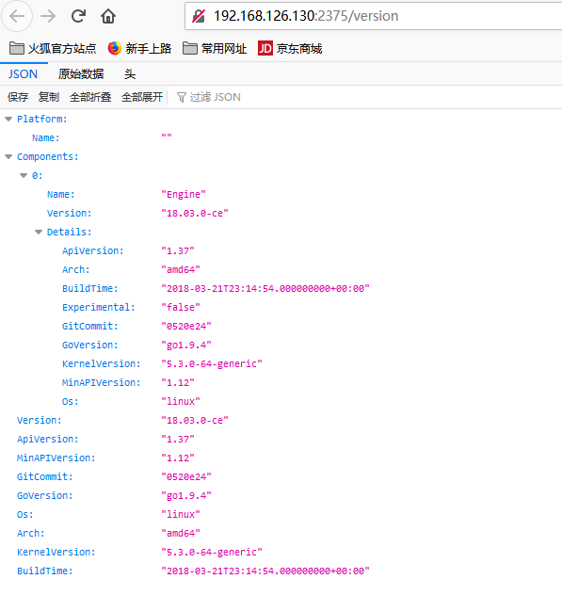The width and height of the screenshot is (562, 595).
Task: Select the top-level Arch key
Action: 31,534
